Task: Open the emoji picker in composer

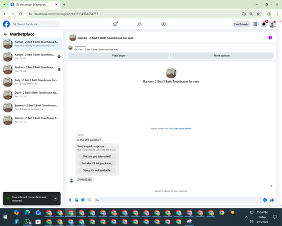Action: 265,200
